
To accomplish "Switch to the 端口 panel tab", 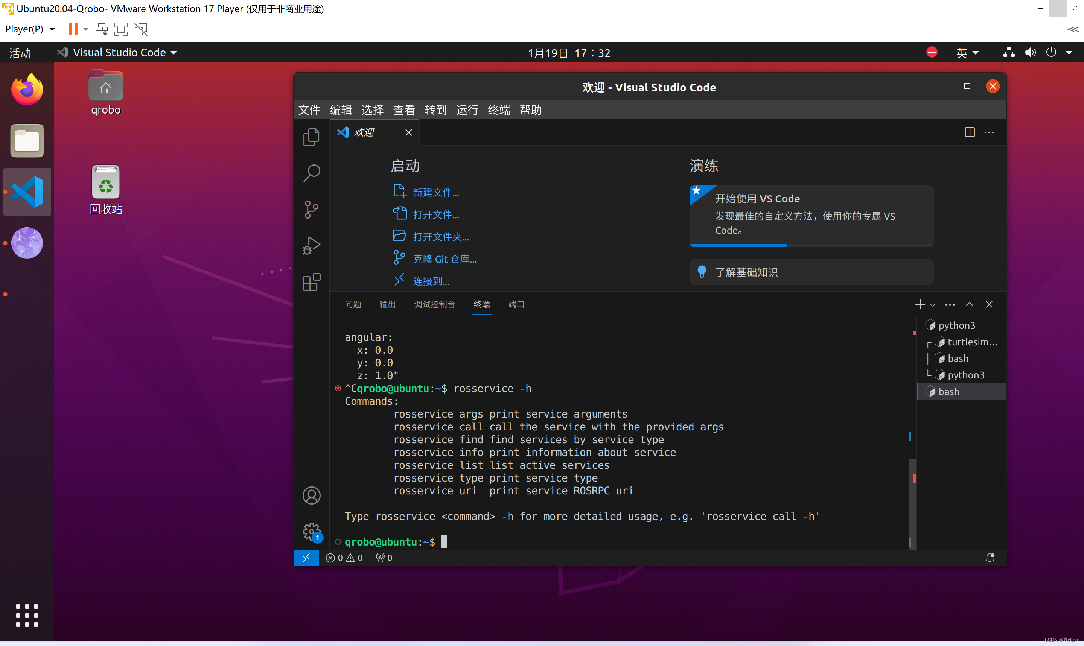I will click(x=516, y=304).
